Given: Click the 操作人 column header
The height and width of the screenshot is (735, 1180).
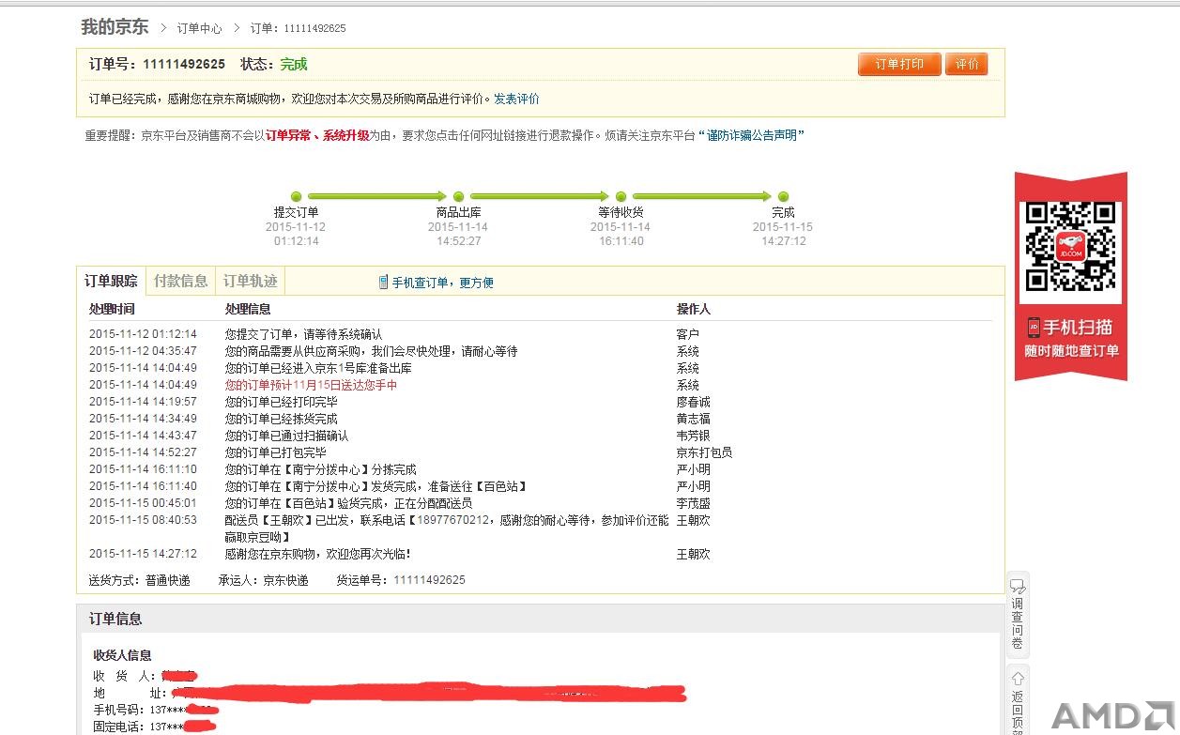Looking at the screenshot, I should tap(694, 309).
